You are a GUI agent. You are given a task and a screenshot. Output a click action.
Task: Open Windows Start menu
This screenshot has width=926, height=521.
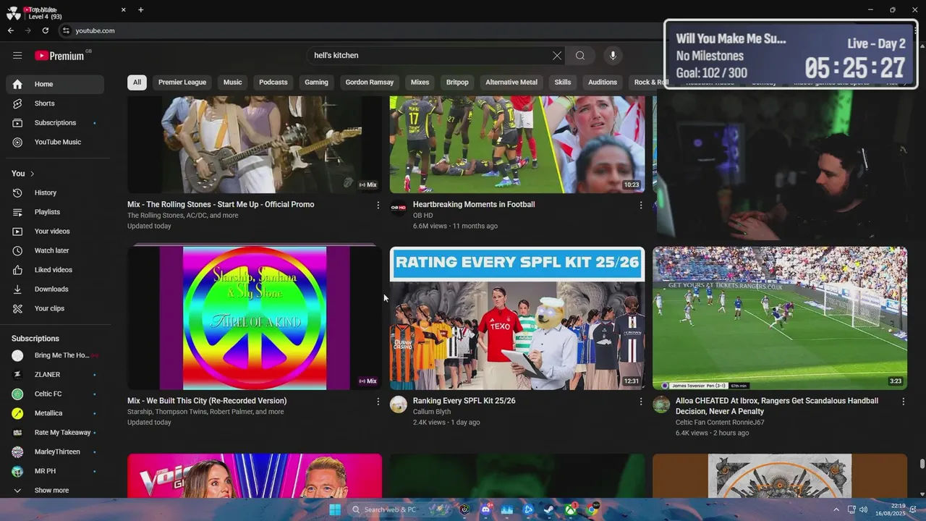(335, 509)
